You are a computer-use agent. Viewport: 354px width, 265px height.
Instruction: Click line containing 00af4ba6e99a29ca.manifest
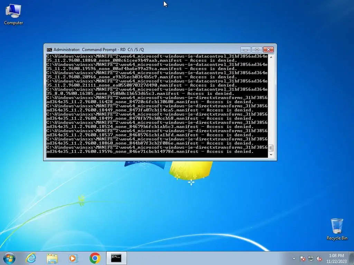tap(142, 69)
